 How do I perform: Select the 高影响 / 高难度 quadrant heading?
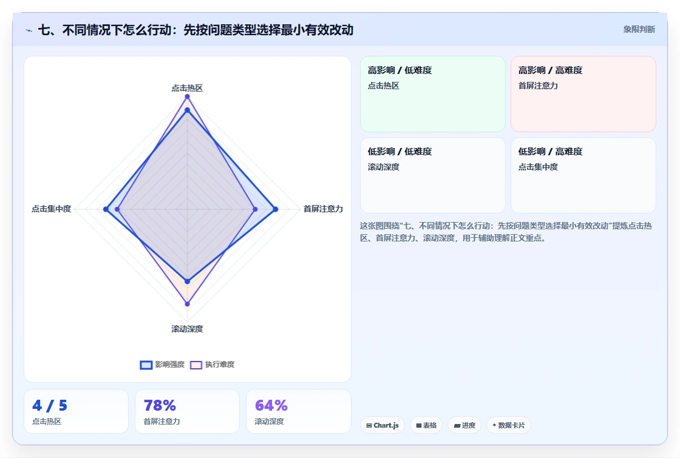click(550, 70)
